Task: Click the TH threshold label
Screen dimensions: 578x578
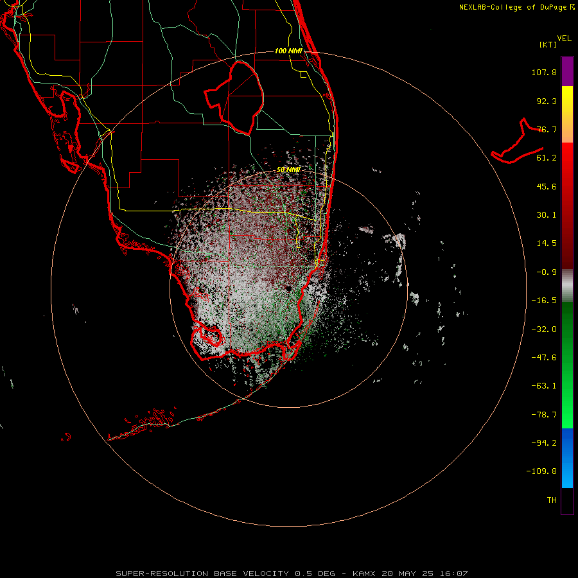Action: click(x=552, y=500)
